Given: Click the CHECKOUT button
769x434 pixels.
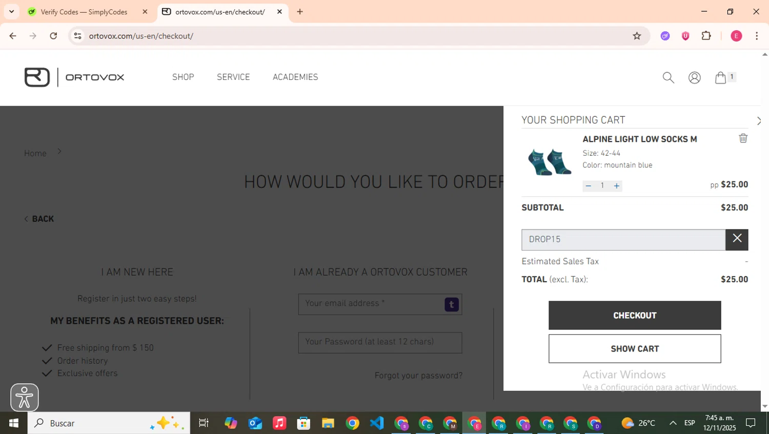Looking at the screenshot, I should click(635, 316).
